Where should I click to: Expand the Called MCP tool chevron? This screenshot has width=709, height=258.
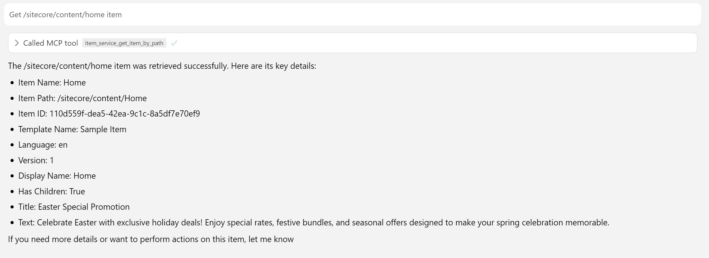[x=16, y=43]
